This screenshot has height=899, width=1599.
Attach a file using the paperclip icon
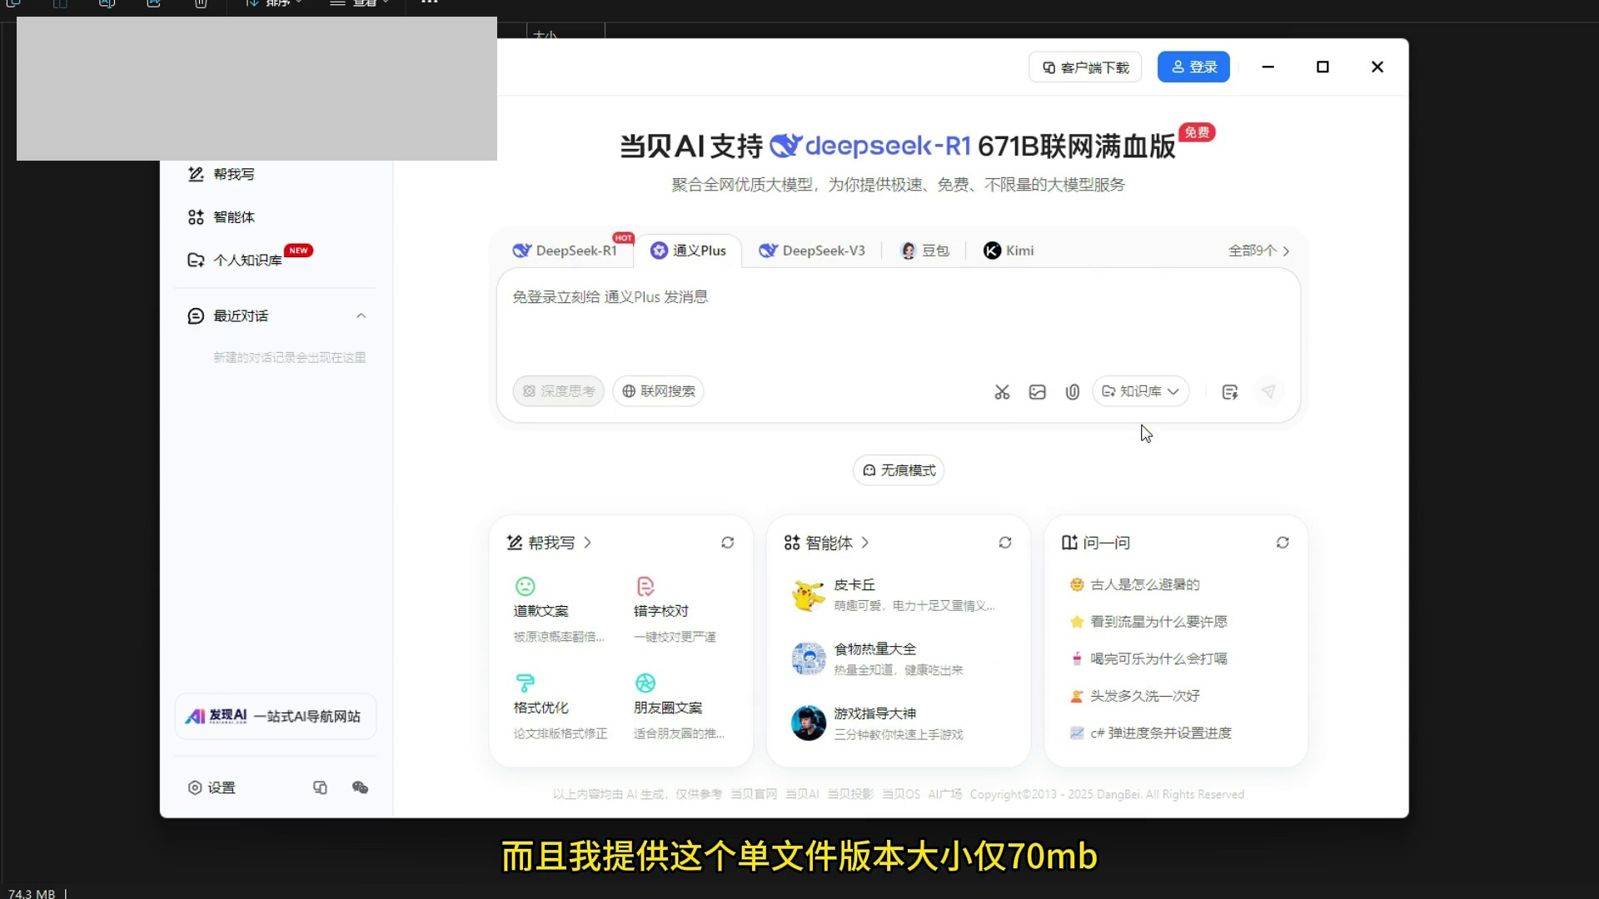click(x=1073, y=391)
